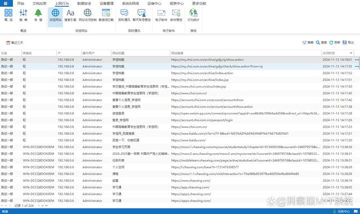360x214 pixels.
Task: Switch to the 更多功能 ribbon tab
Action: click(199, 3)
